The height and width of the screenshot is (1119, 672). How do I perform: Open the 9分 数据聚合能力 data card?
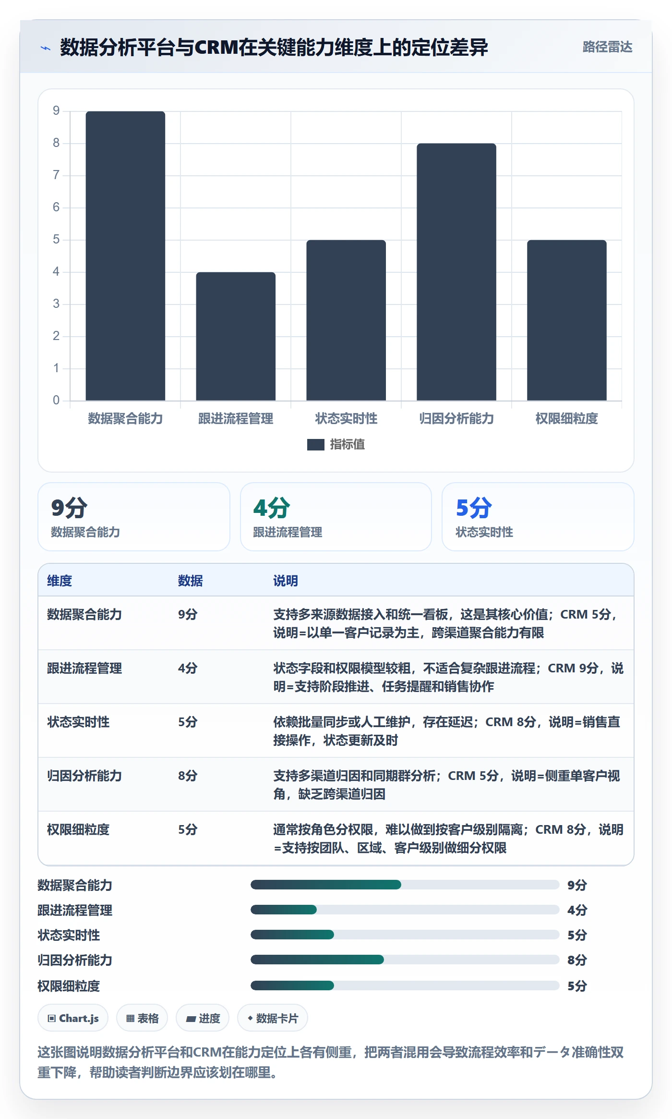134,517
